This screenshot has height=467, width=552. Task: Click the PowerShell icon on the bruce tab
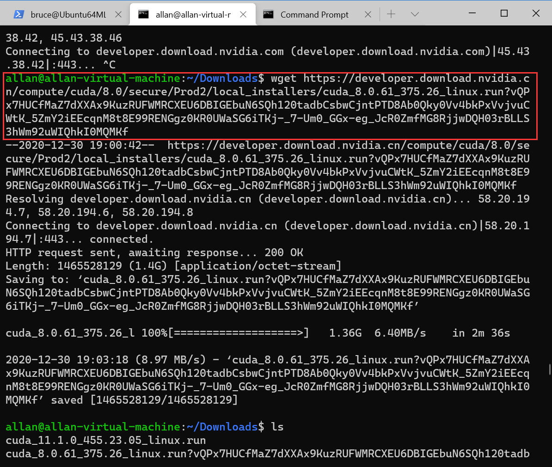18,14
